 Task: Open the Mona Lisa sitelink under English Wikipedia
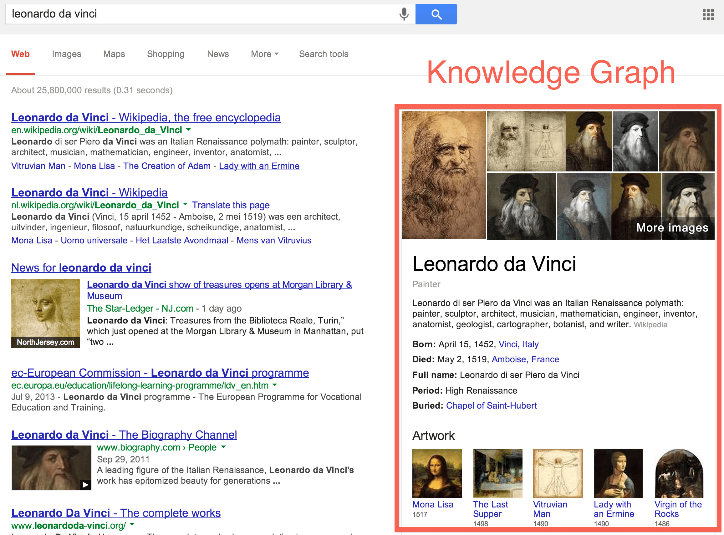[94, 166]
